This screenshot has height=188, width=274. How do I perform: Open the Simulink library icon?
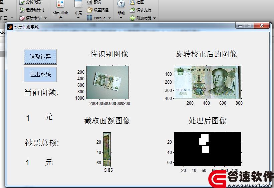(x=60, y=4)
